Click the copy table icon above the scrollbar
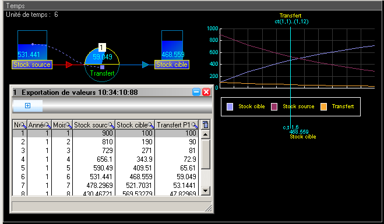 205,125
